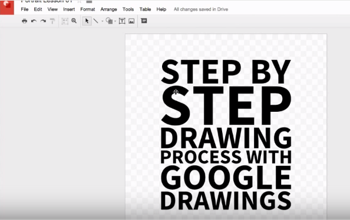Open the Table menu
This screenshot has height=220, width=350.
pyautogui.click(x=145, y=9)
